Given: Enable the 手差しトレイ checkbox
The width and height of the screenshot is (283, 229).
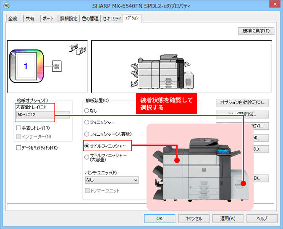Looking at the screenshot, I should [18, 128].
